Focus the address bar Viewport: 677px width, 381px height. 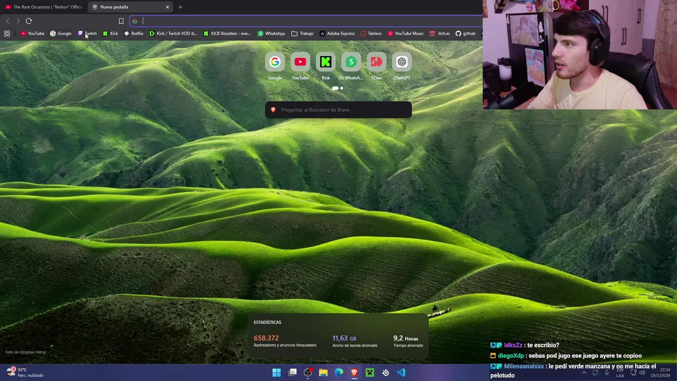(306, 21)
